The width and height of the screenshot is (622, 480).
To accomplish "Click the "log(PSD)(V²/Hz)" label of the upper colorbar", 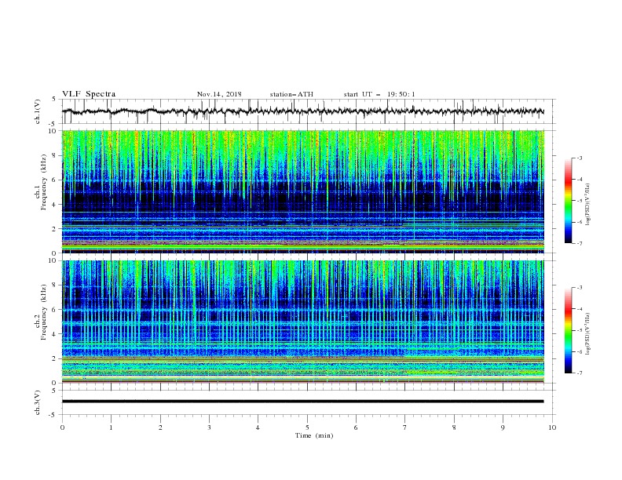I will click(x=587, y=205).
